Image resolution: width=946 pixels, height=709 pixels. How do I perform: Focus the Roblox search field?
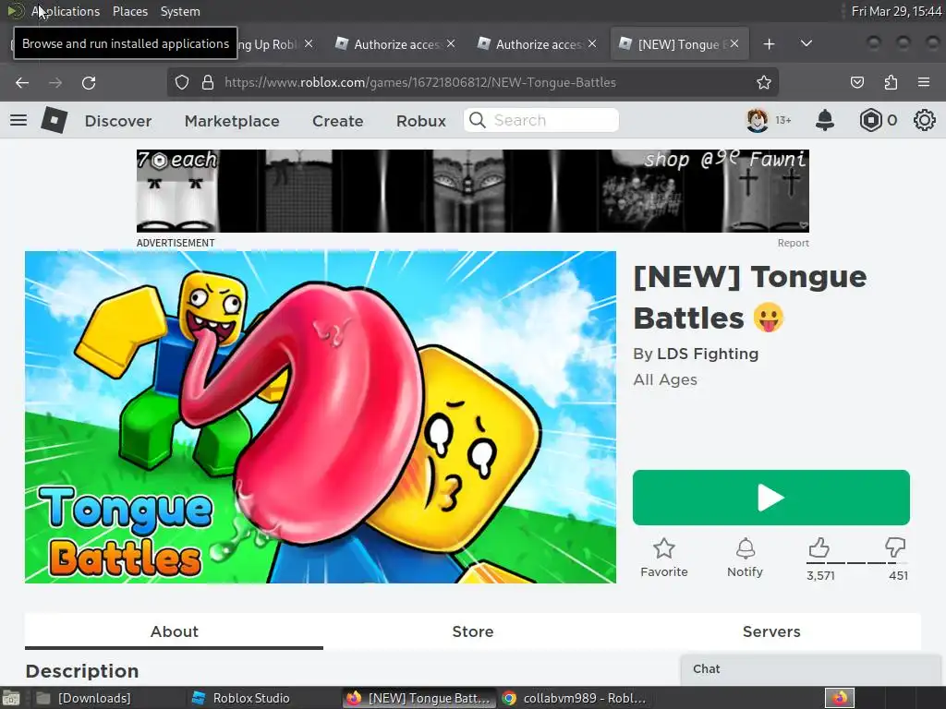coord(541,120)
